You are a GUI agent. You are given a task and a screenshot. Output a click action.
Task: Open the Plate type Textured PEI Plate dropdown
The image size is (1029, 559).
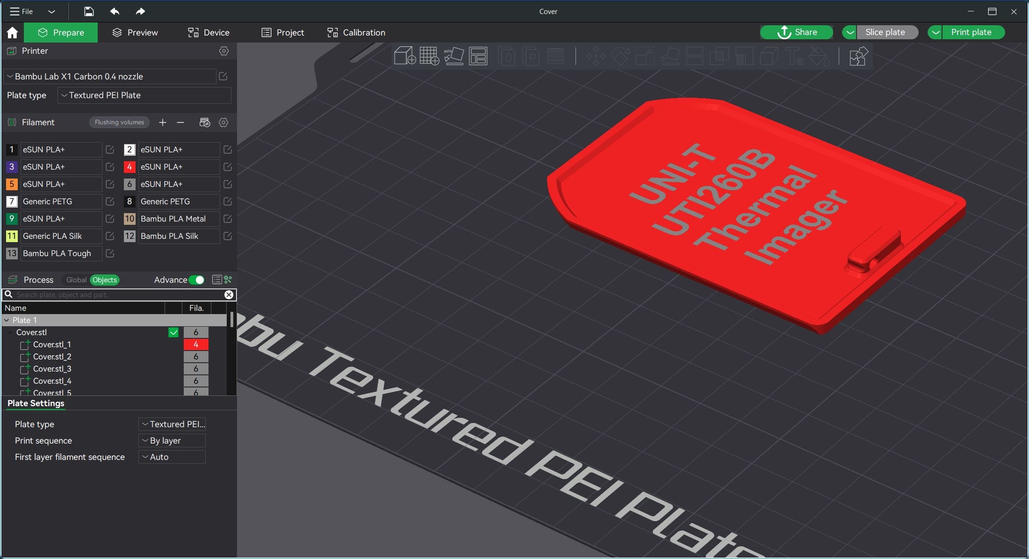coord(144,95)
